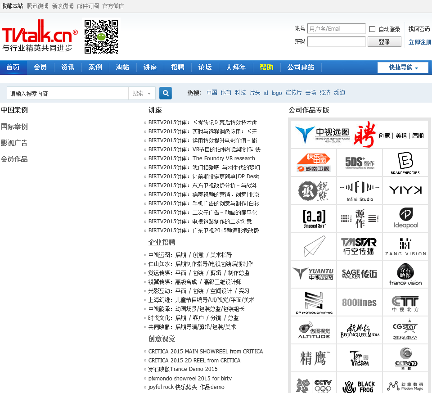The width and height of the screenshot is (432, 393).
Task: Open the 傲图视觉 ALTITUDE logo
Action: (314, 330)
